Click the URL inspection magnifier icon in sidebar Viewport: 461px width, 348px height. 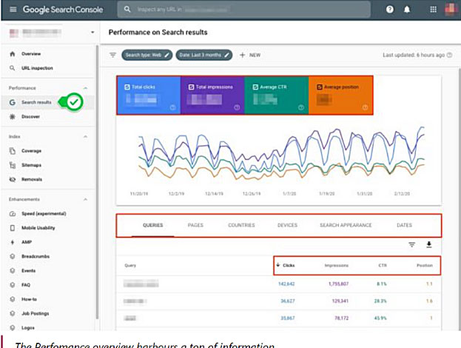13,68
